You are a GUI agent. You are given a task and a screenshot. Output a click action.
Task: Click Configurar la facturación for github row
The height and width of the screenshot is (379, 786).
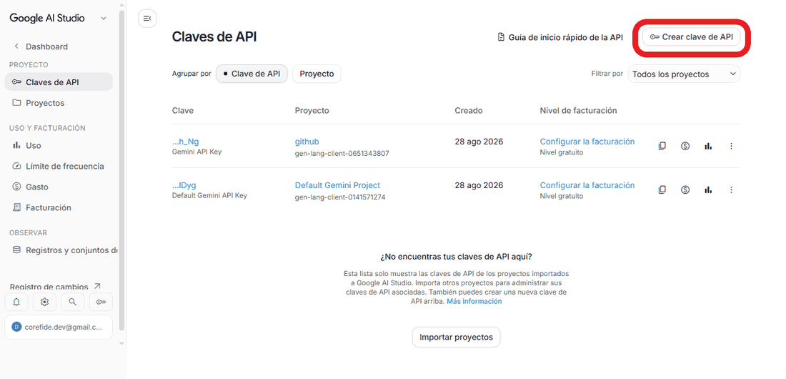[x=587, y=142]
